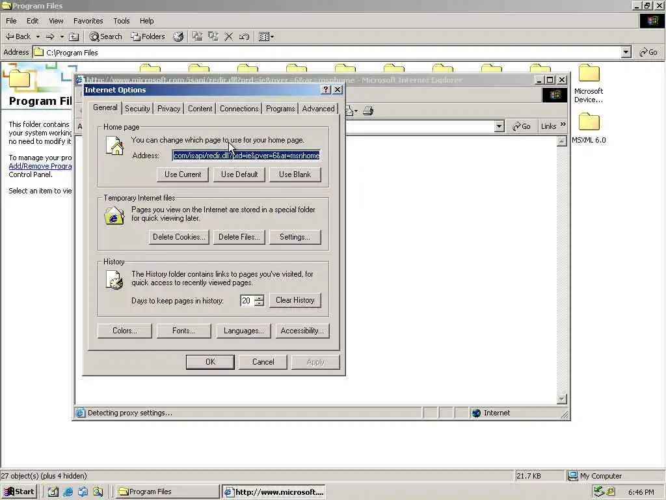
Task: Open the Edit menu
Action: pos(33,21)
